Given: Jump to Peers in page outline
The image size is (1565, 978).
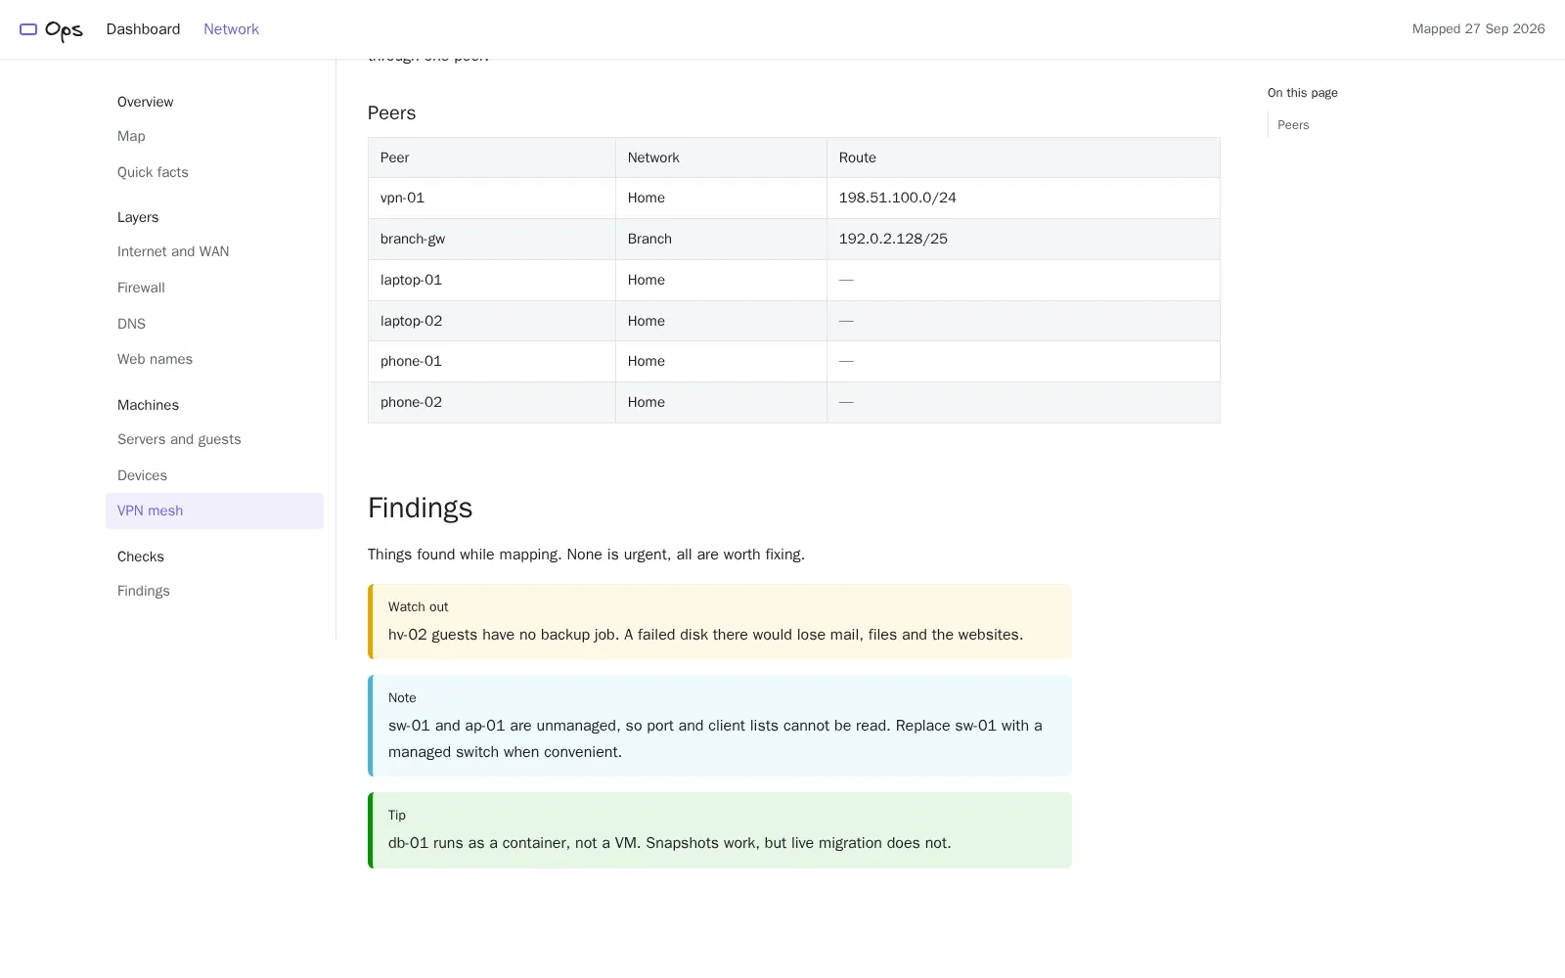Looking at the screenshot, I should pos(1293,125).
